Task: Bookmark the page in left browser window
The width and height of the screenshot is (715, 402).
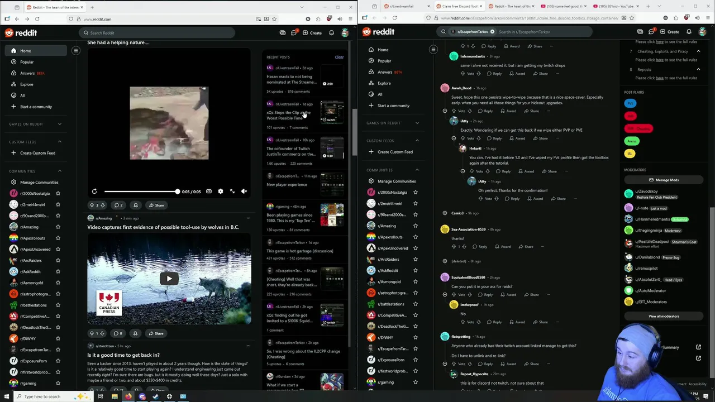Action: pyautogui.click(x=274, y=19)
